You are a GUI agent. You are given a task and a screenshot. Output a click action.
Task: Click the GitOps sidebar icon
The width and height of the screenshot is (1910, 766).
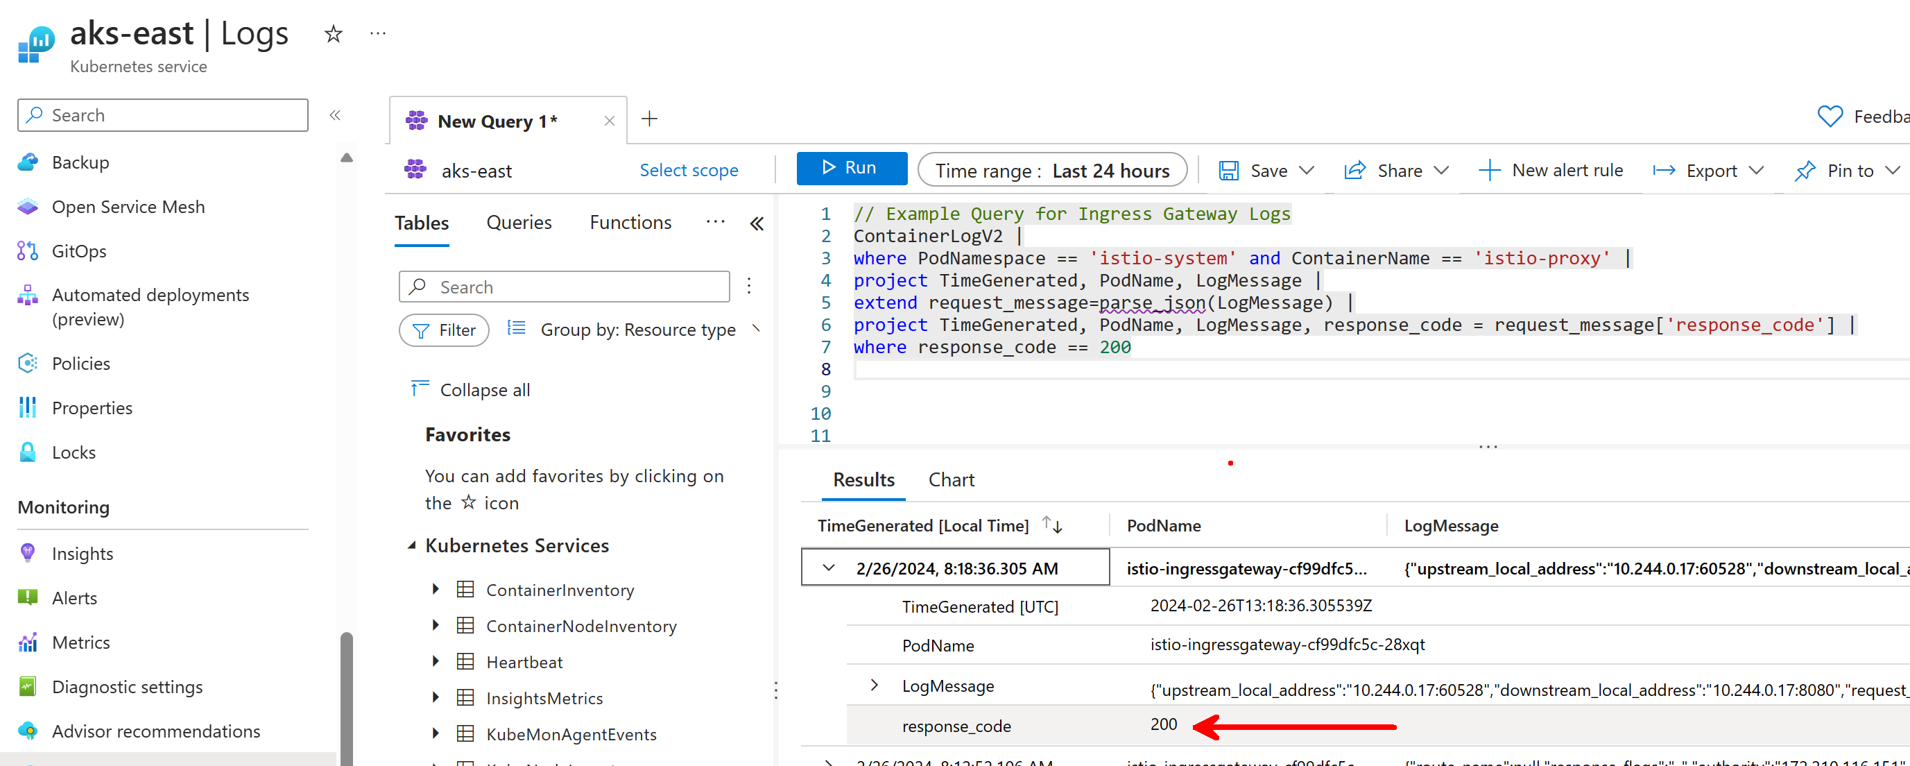tap(28, 251)
